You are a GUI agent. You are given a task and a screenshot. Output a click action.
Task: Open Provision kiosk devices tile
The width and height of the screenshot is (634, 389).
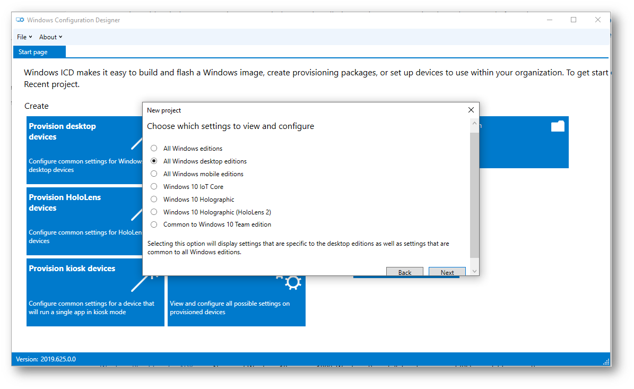pyautogui.click(x=95, y=292)
